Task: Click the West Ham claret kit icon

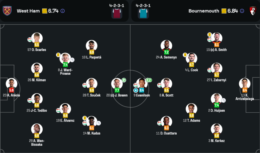Action: pos(117,13)
